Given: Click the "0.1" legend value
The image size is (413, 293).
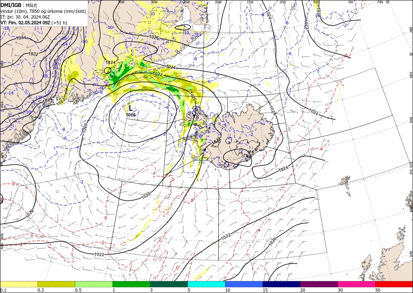Looking at the screenshot, I should point(3,290).
